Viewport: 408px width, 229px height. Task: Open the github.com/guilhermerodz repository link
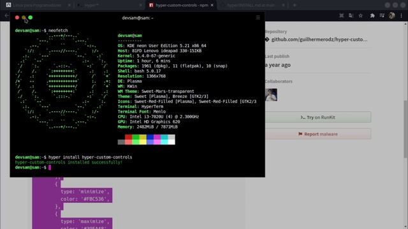point(319,39)
